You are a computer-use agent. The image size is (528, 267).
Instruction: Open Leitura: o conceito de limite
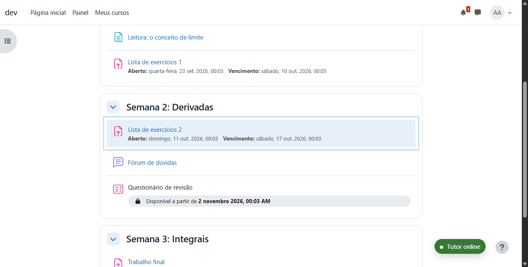[166, 37]
